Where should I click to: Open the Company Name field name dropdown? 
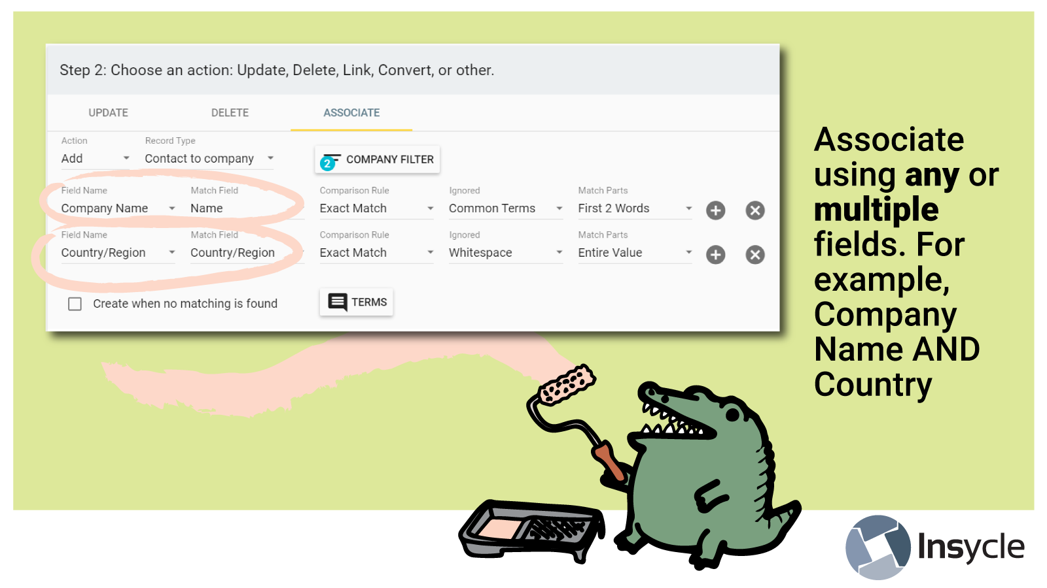point(118,208)
